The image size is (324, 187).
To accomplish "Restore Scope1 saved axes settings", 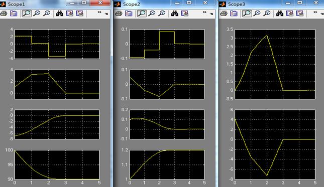I will point(79,14).
